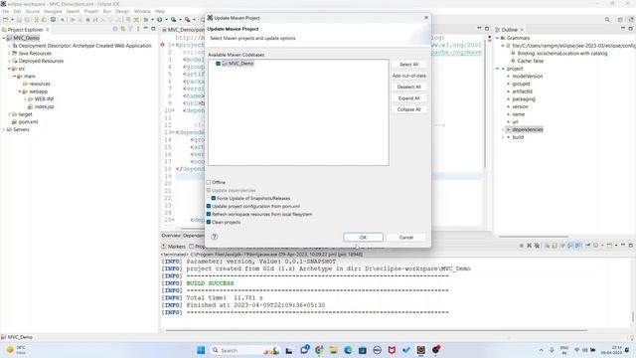Image resolution: width=636 pixels, height=358 pixels.
Task: Maximize the Project Explorer panel
Action: coord(153,29)
